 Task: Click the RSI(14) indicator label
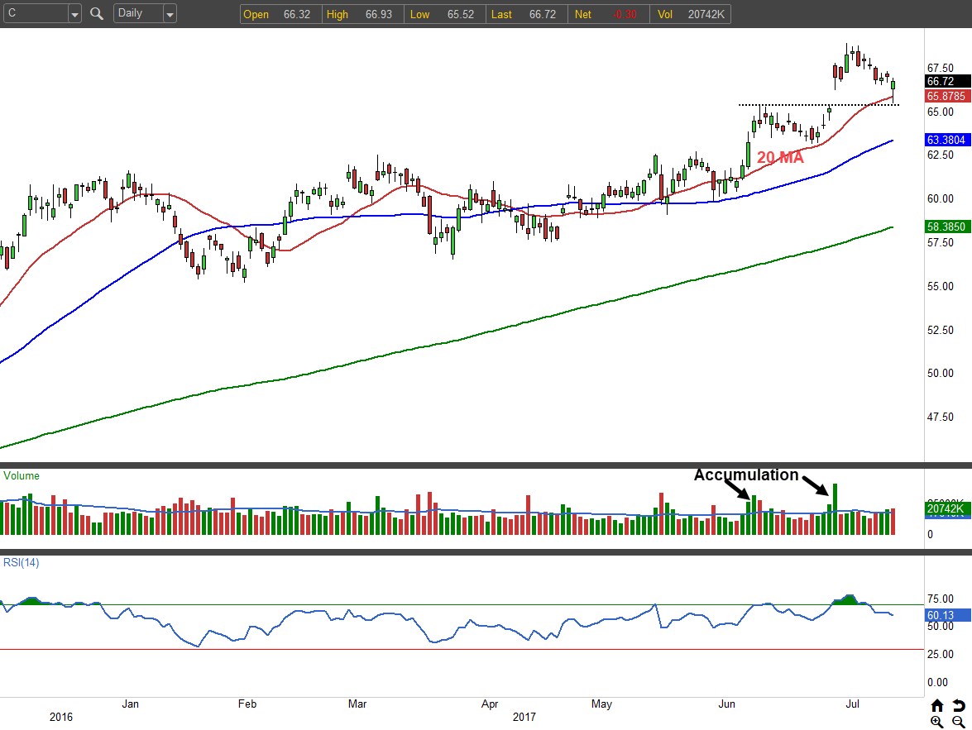click(x=21, y=563)
